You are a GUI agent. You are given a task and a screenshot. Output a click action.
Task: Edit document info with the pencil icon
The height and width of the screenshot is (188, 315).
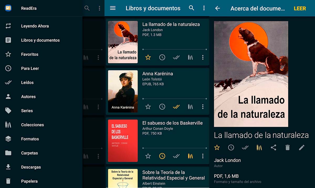302,148
